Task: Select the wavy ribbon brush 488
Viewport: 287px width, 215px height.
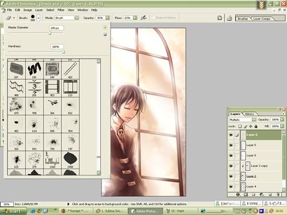Action: pyautogui.click(x=17, y=88)
